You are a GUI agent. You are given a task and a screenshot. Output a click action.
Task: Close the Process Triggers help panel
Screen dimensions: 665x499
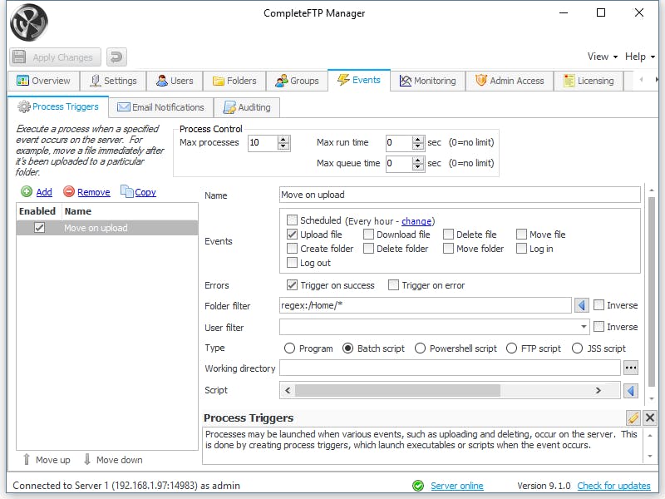point(650,417)
